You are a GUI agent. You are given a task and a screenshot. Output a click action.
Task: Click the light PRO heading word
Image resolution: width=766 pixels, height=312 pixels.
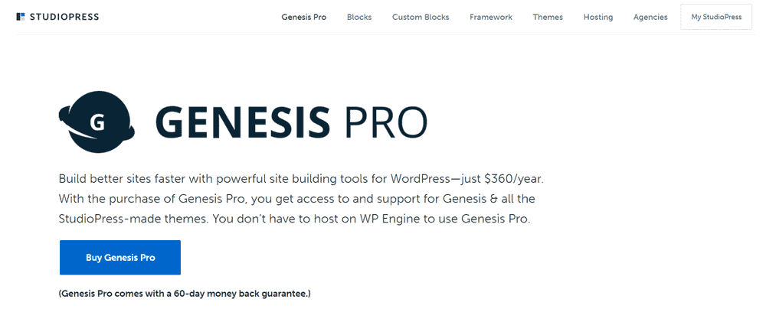[385, 122]
